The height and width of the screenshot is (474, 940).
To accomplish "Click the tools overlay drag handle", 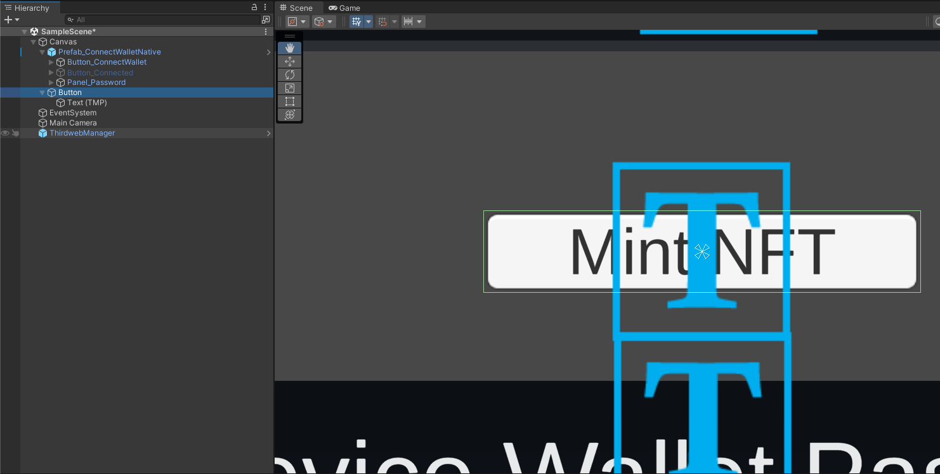I will [x=290, y=37].
